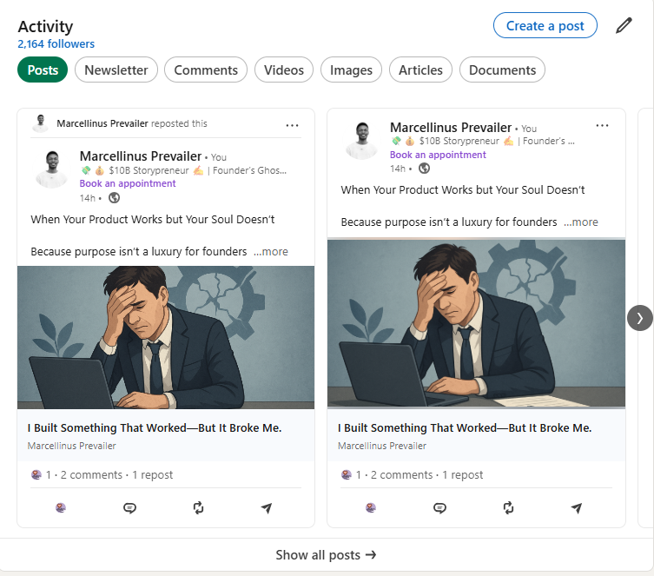Select the Images filter pill
This screenshot has width=654, height=576.
[351, 70]
